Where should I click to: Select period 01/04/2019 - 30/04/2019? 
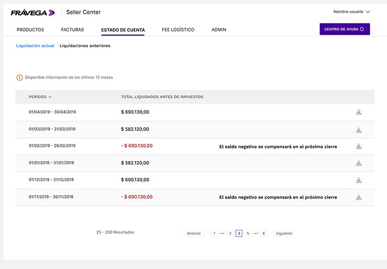[x=52, y=112]
